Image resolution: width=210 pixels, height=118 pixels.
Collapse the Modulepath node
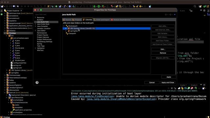[x=64, y=26]
